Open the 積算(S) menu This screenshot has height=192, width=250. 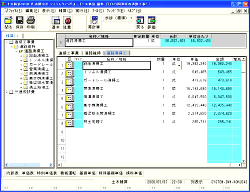(65, 11)
